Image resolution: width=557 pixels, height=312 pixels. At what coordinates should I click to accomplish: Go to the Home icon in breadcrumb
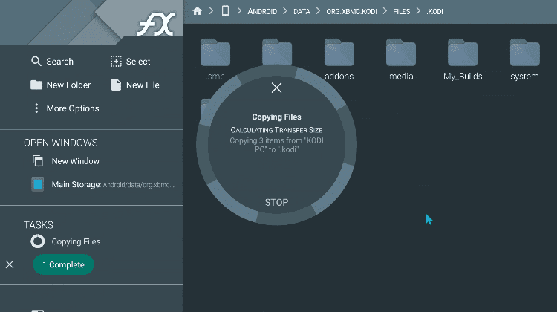point(197,11)
